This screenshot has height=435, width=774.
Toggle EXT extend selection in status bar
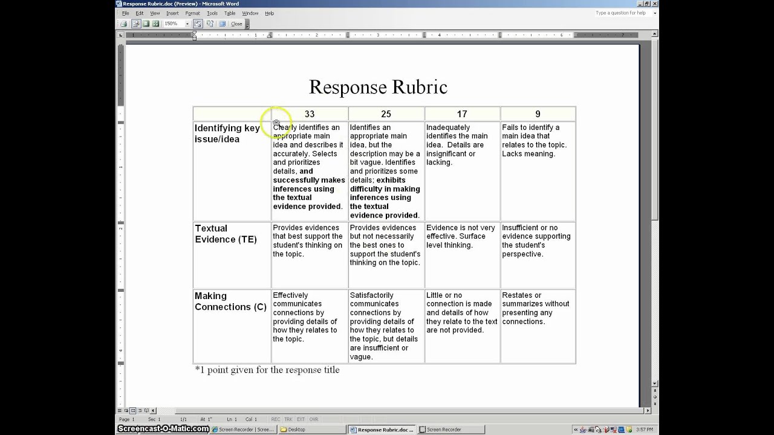(x=301, y=419)
